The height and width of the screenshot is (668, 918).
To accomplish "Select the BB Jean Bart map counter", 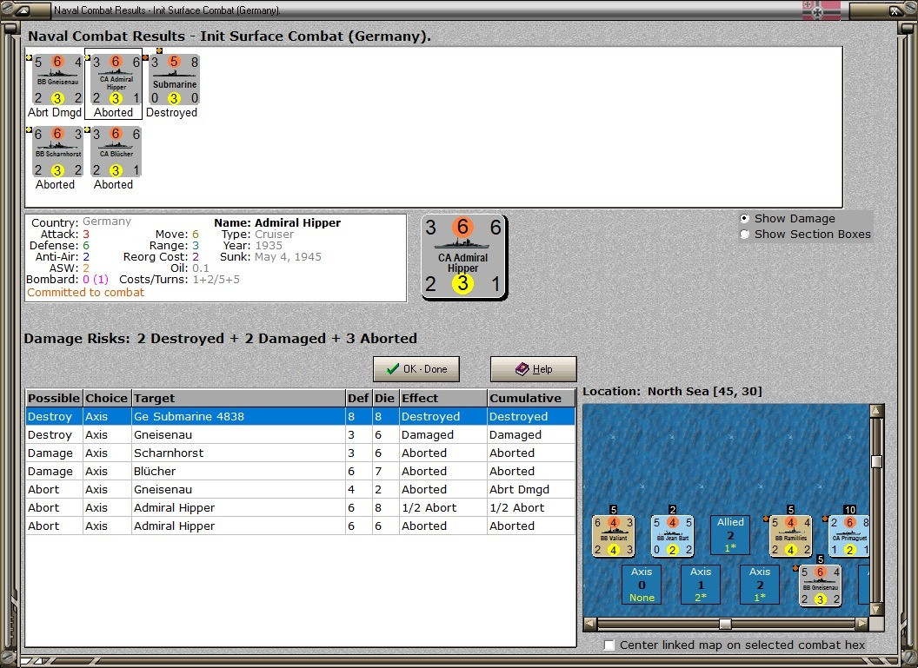I will click(673, 536).
